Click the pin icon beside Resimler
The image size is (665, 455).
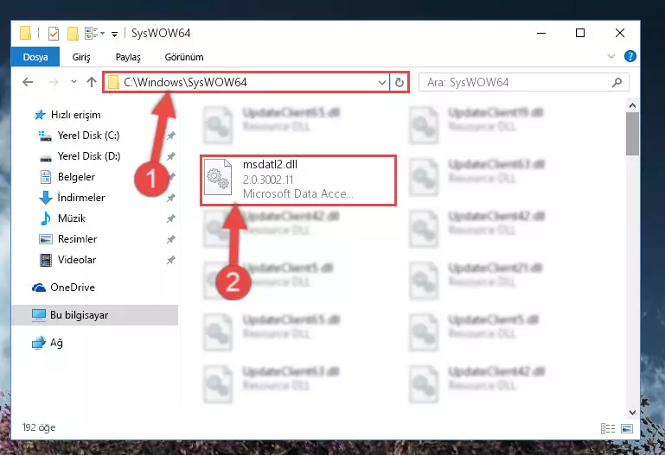(170, 239)
